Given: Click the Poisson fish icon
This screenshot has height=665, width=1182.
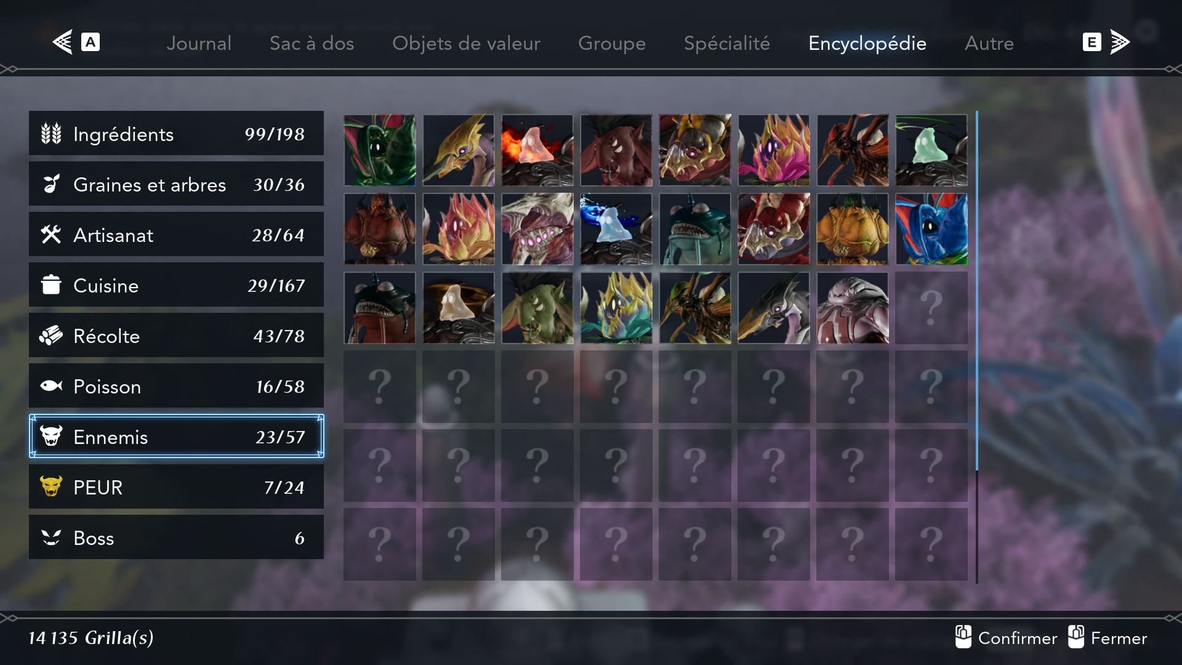Looking at the screenshot, I should [x=51, y=386].
